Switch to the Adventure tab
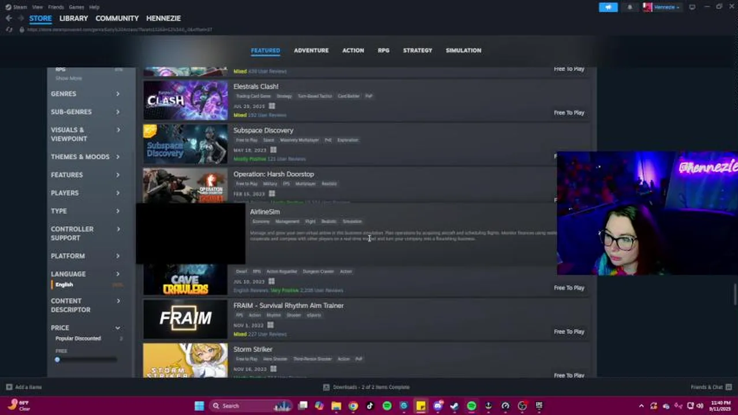 (311, 50)
